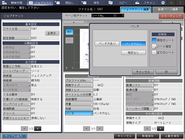Image resolution: width=185 pixels, height=139 pixels.
Task: Open the ソート/グループ setting
Action: tap(16, 71)
